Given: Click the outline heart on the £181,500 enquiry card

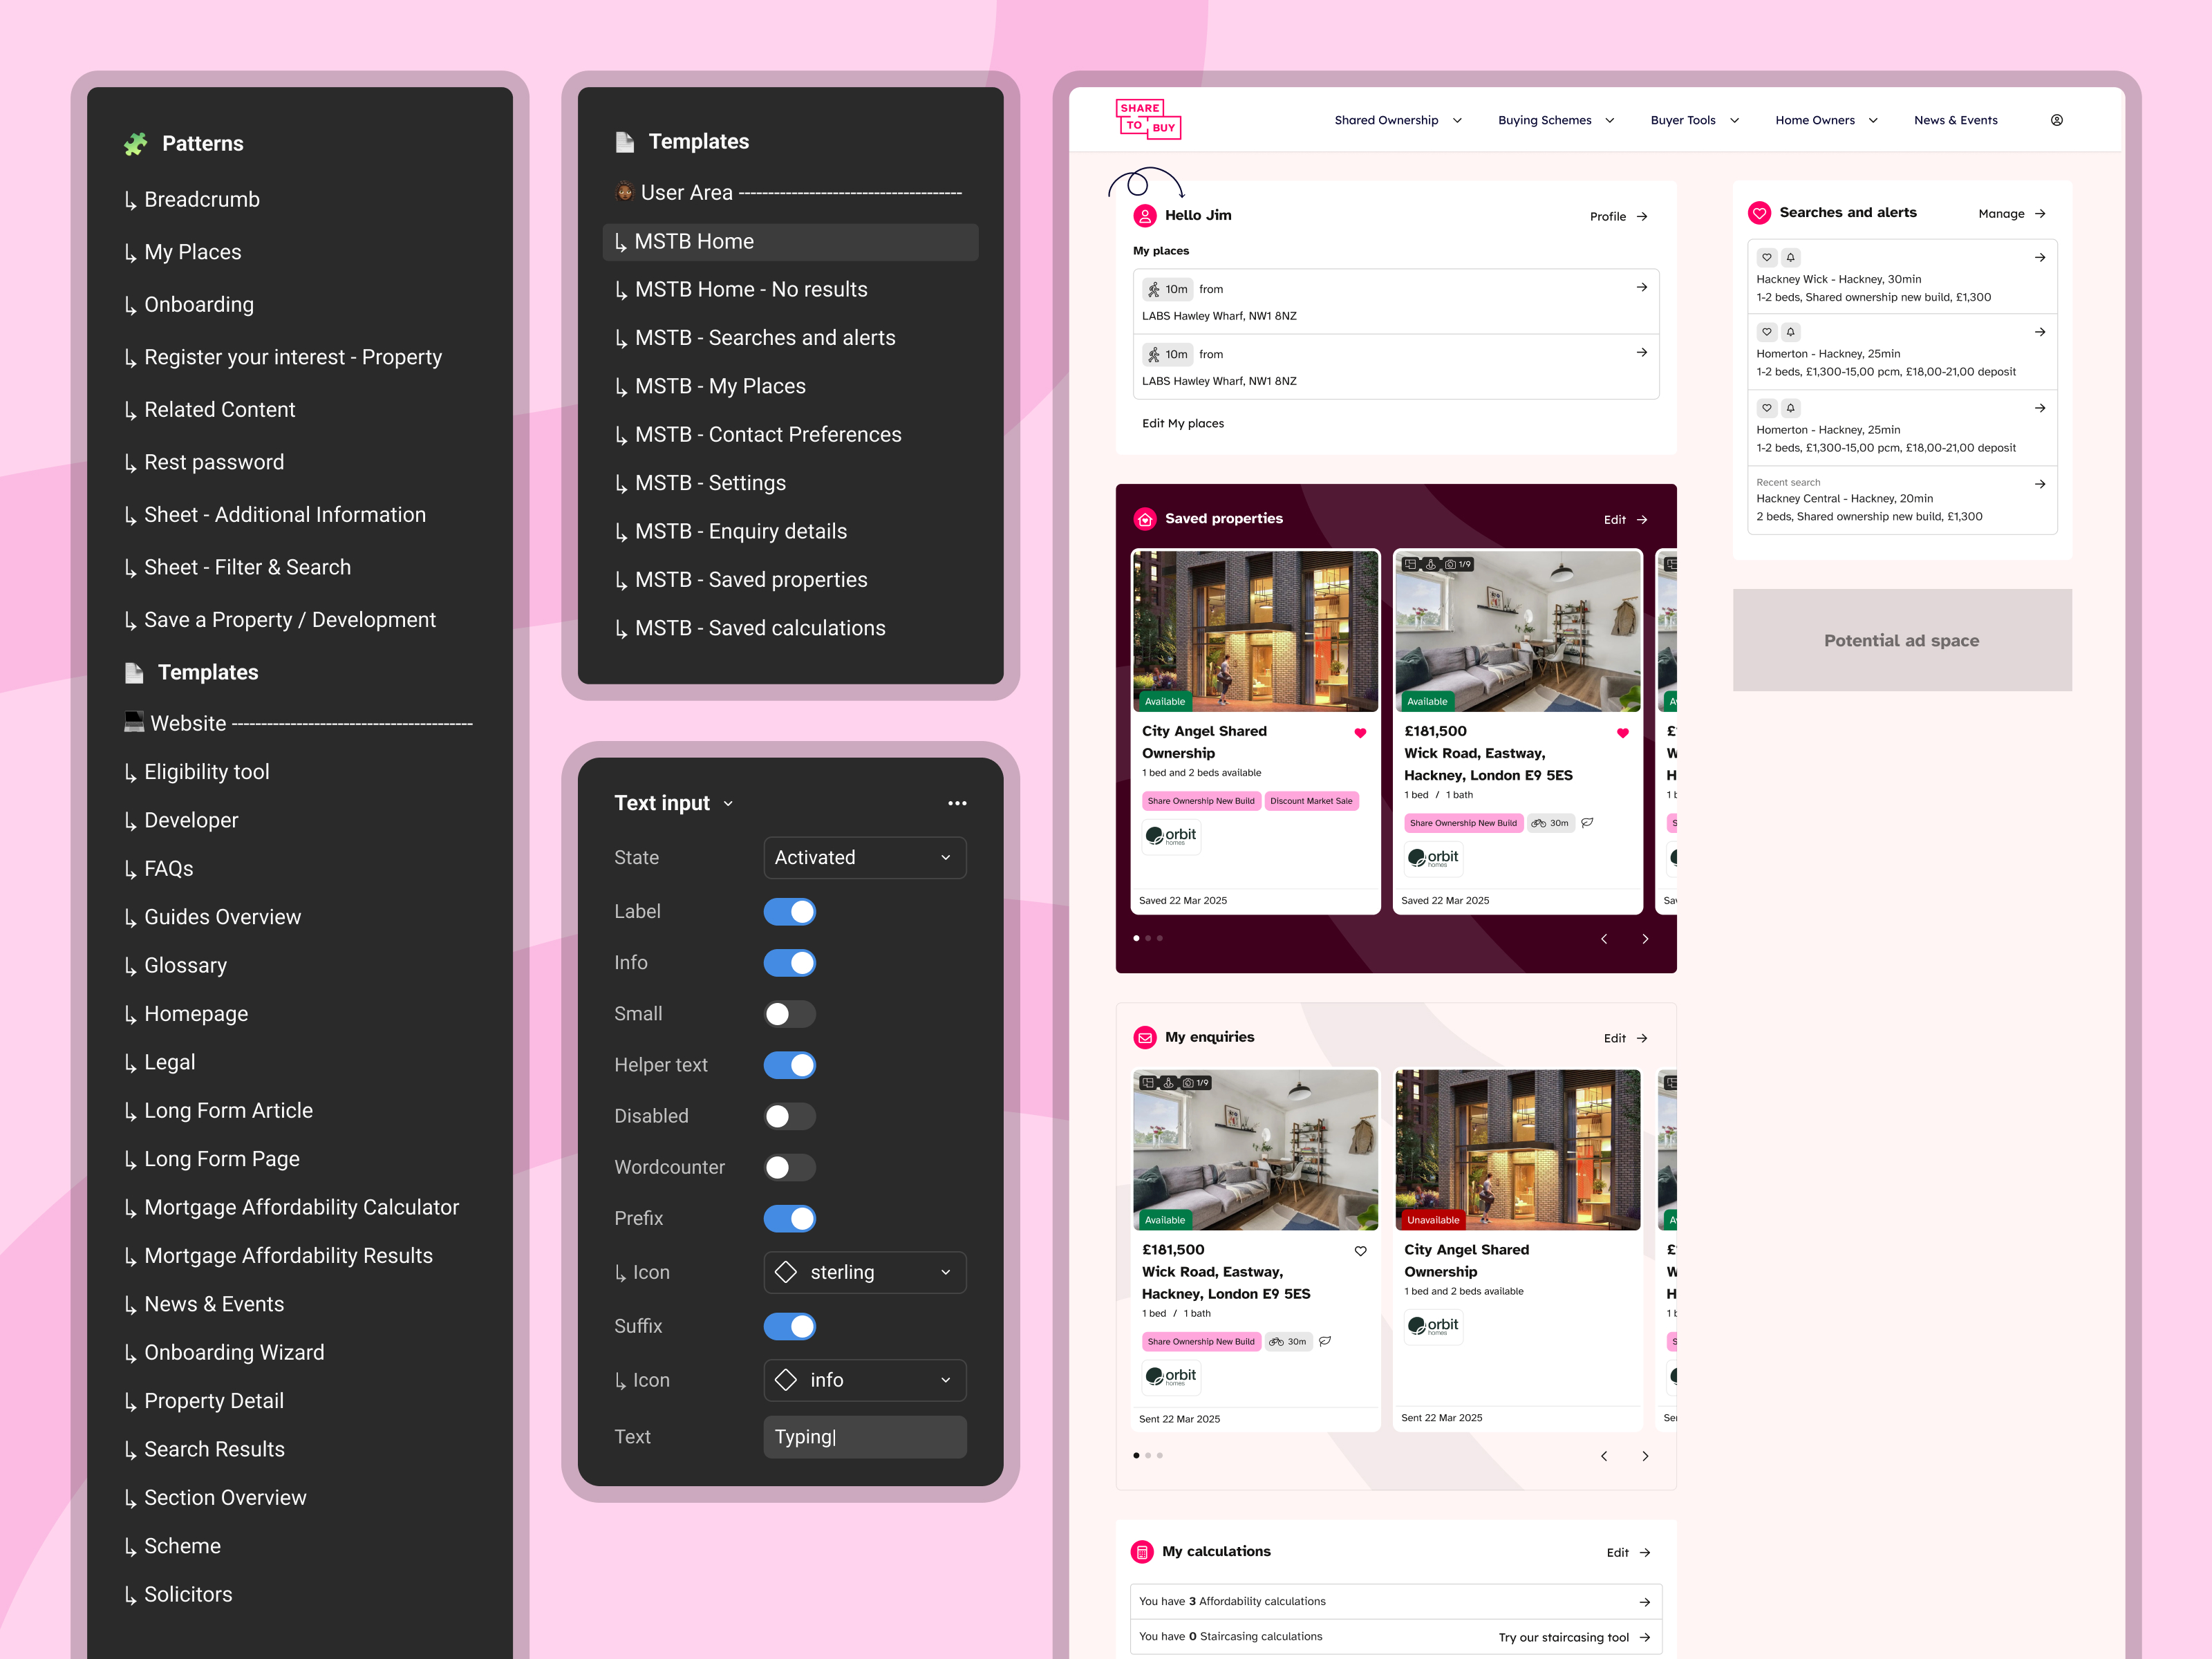Looking at the screenshot, I should tap(1360, 1251).
